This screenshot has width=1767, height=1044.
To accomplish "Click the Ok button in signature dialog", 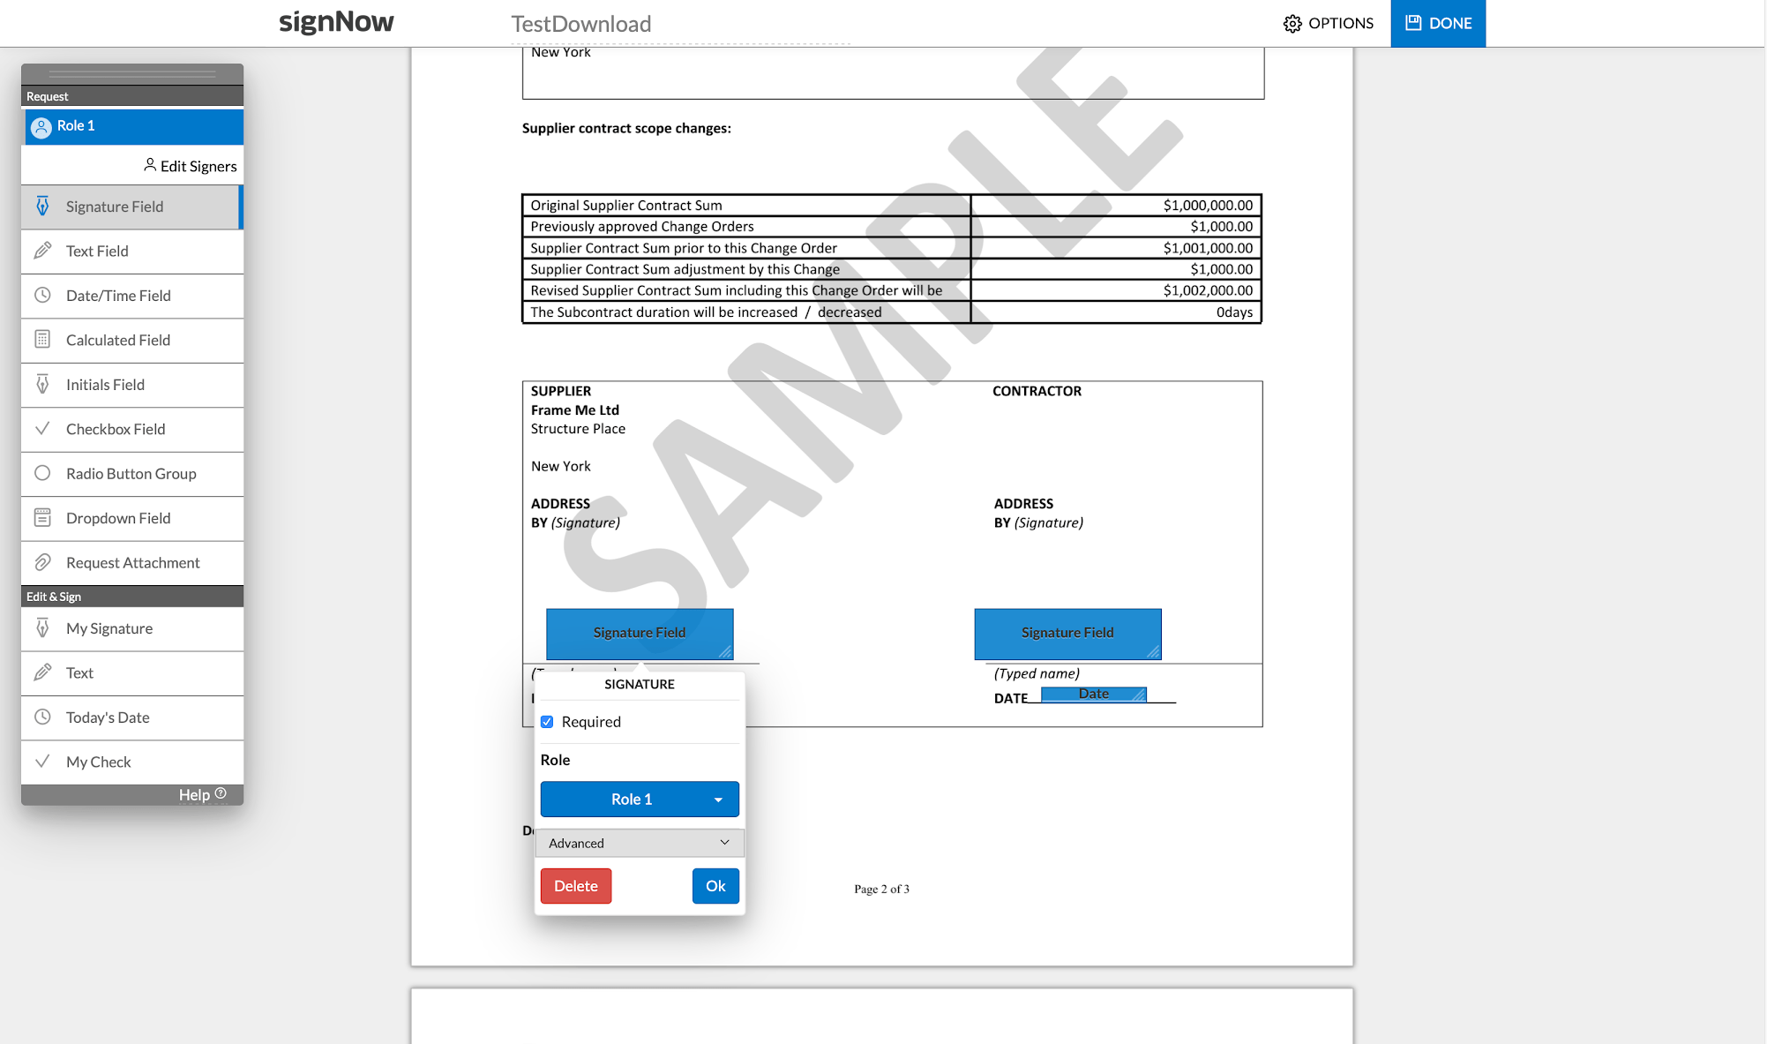I will click(715, 886).
